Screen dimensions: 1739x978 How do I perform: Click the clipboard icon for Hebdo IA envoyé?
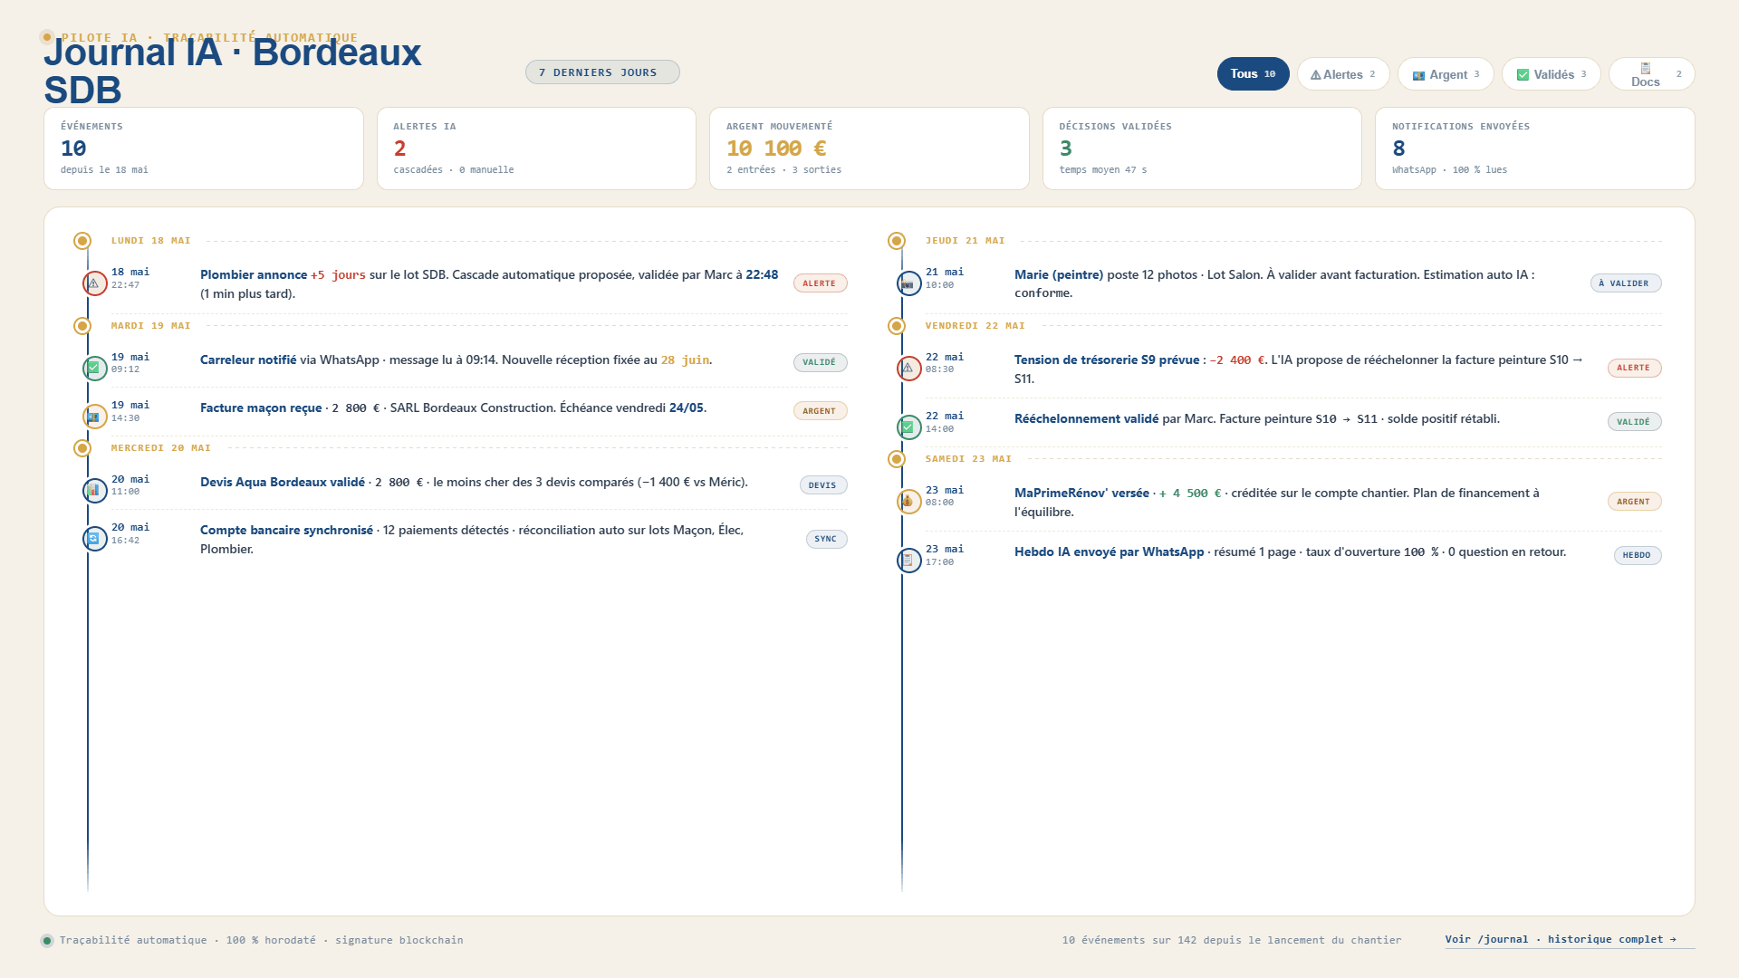click(908, 560)
